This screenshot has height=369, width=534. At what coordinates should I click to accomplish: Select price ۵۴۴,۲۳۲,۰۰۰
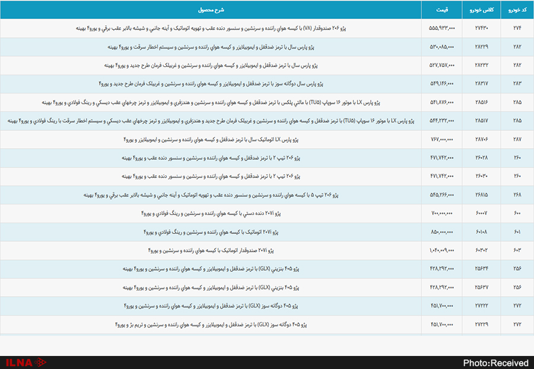click(441, 121)
